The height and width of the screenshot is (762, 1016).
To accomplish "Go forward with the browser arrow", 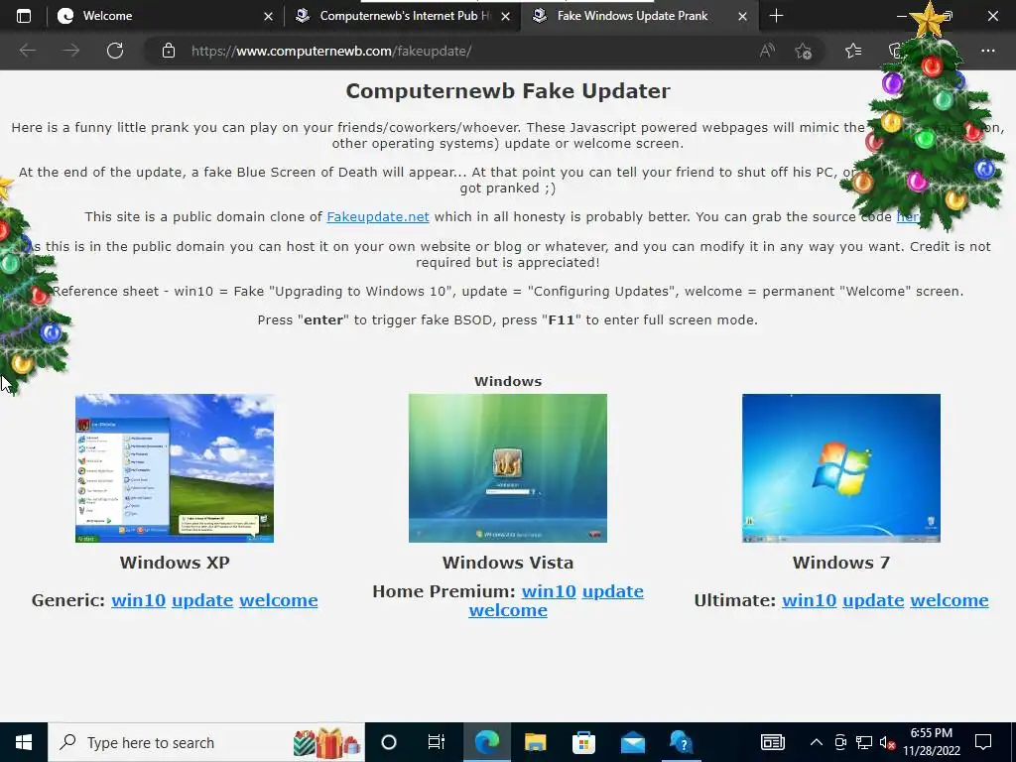I will pos(70,51).
